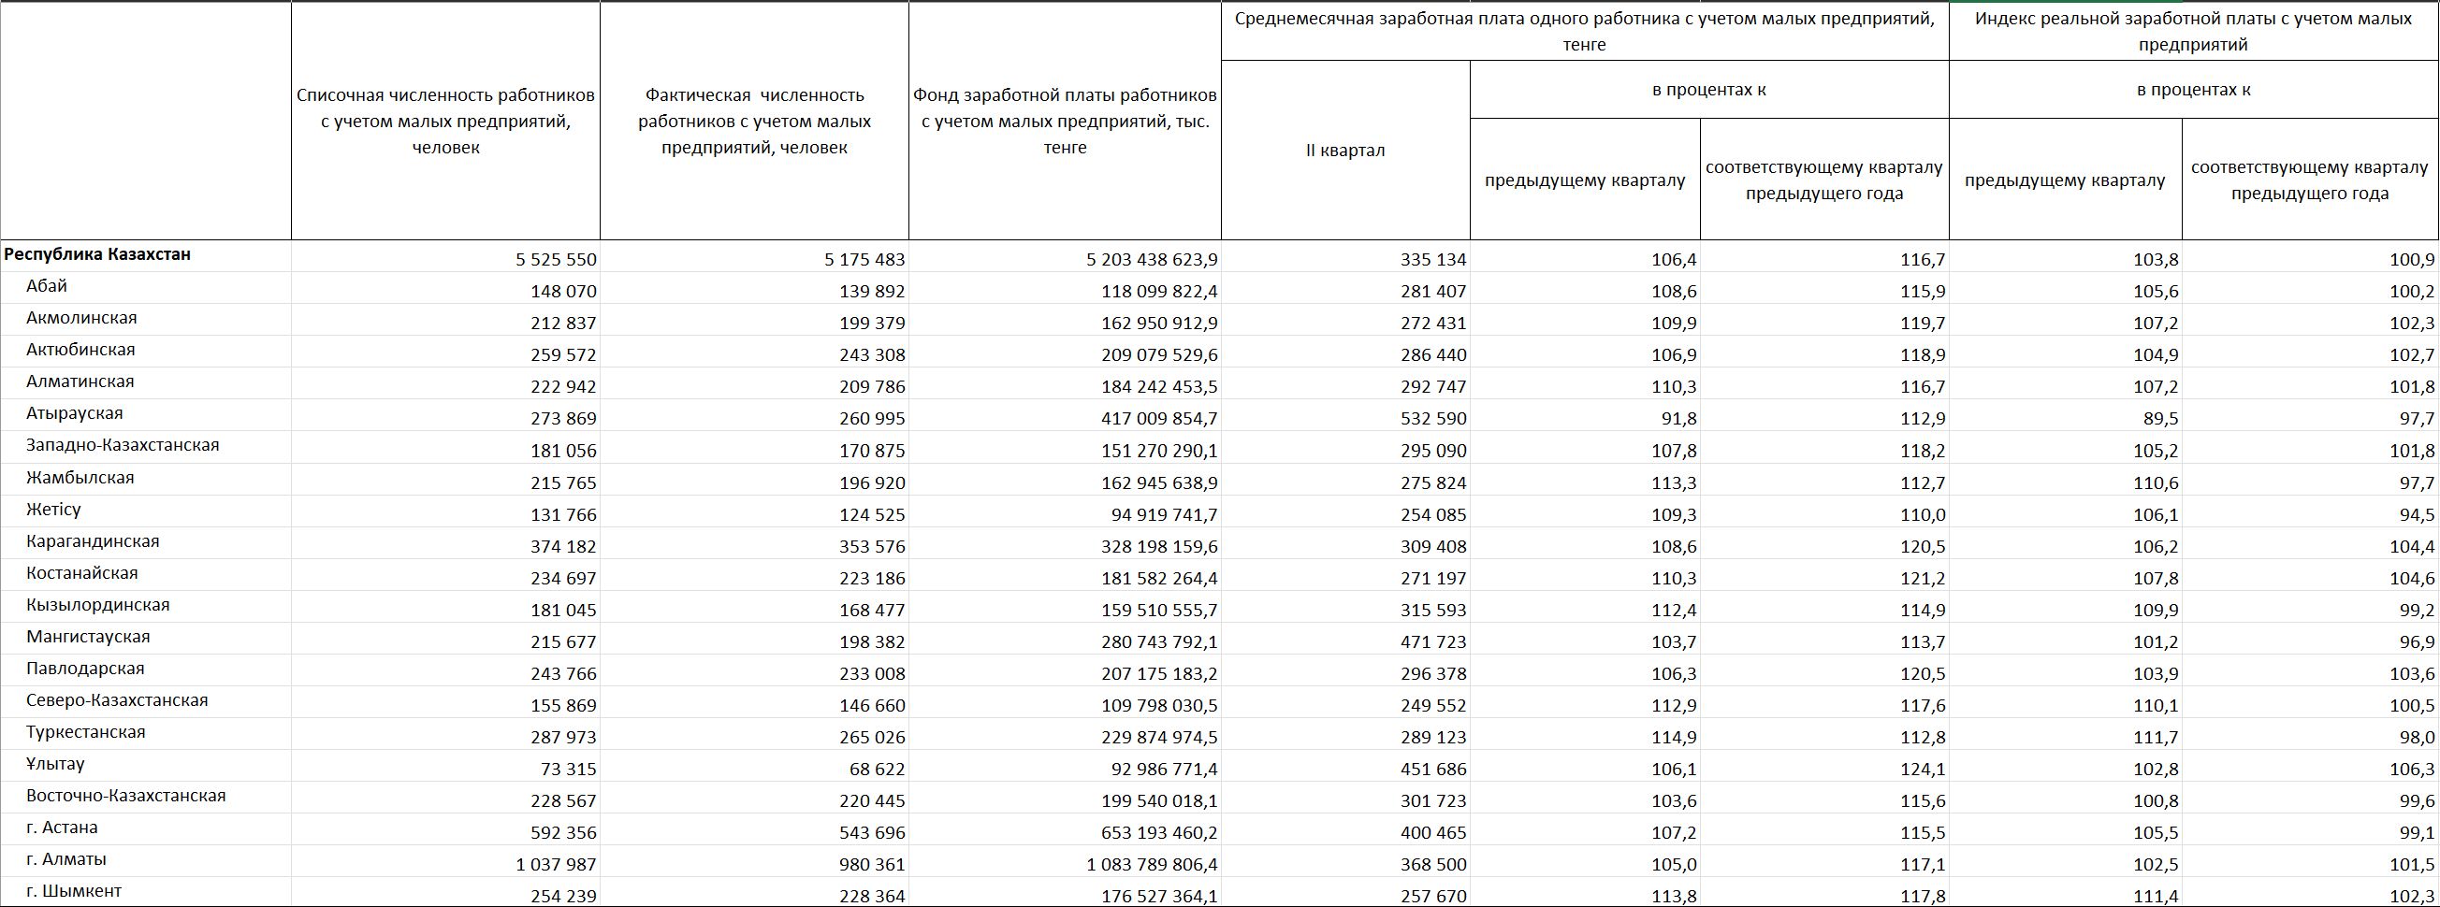Click the value 1 037 987 for Алматы

pyautogui.click(x=556, y=864)
